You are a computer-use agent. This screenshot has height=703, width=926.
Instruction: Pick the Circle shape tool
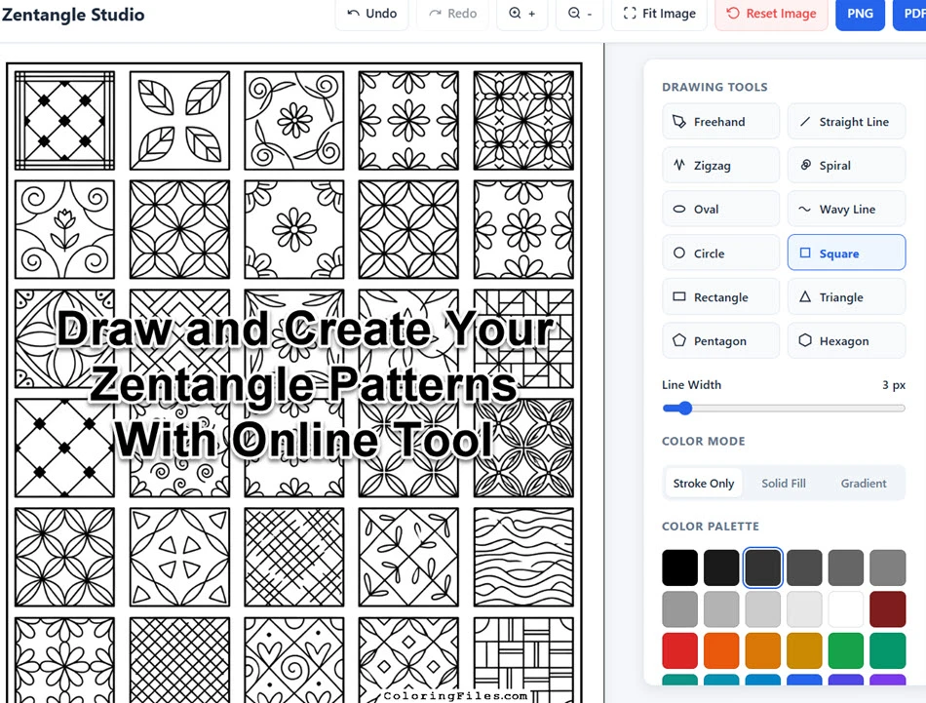pyautogui.click(x=720, y=253)
